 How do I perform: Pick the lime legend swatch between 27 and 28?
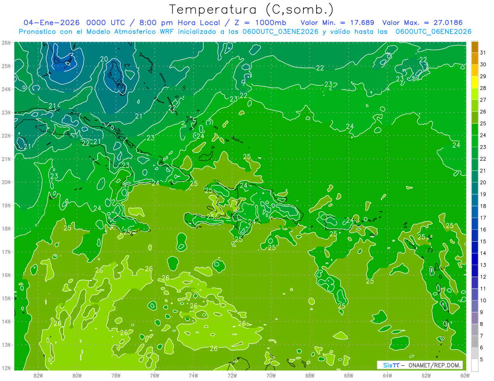475,94
